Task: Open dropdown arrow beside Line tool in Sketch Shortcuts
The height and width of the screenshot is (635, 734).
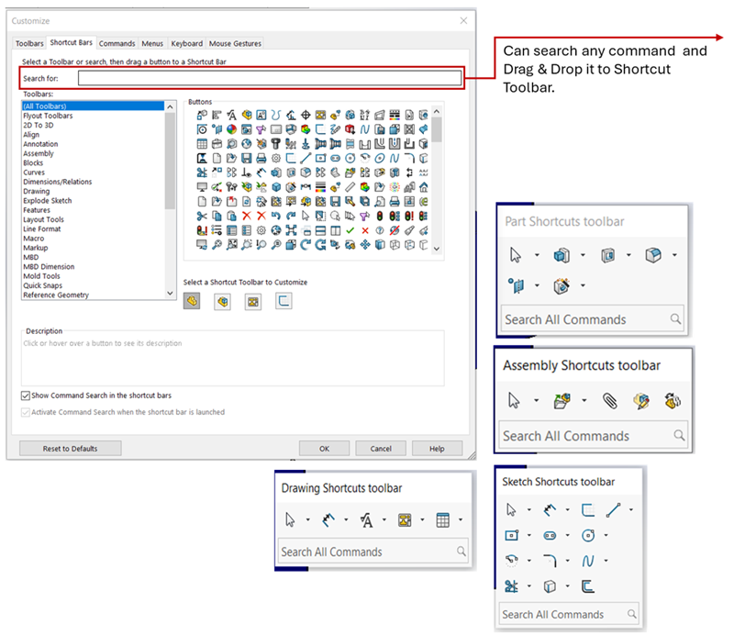Action: pyautogui.click(x=630, y=510)
